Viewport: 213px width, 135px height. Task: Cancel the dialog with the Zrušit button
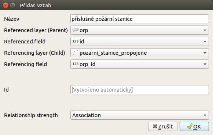tap(163, 127)
